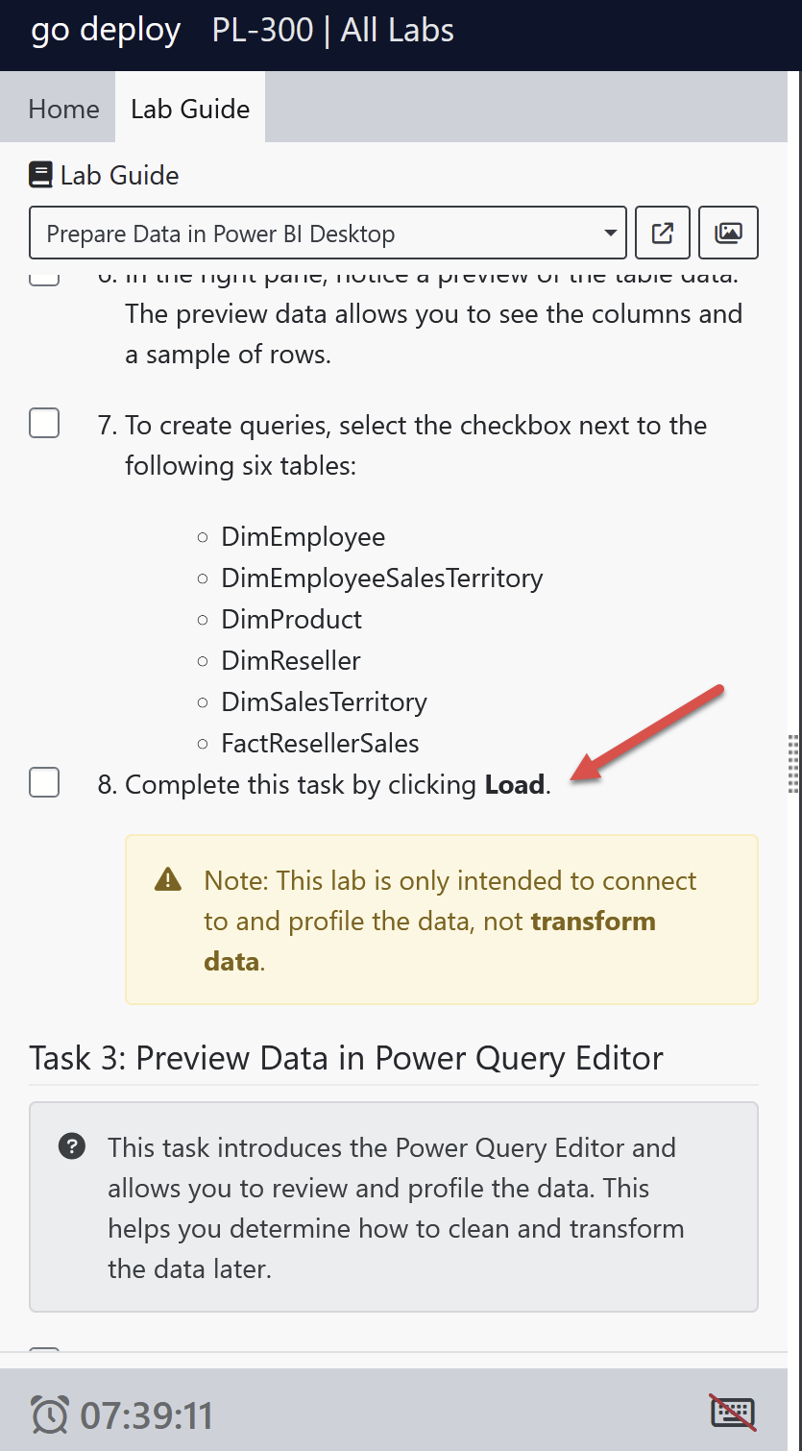802x1451 pixels.
Task: Click the question mark icon in Task 3 box
Action: (72, 1146)
